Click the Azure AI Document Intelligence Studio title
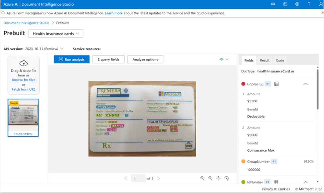 click(x=39, y=4)
